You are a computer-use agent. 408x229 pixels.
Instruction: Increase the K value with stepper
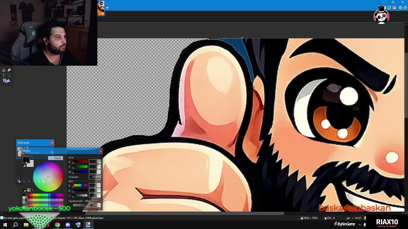point(99,161)
